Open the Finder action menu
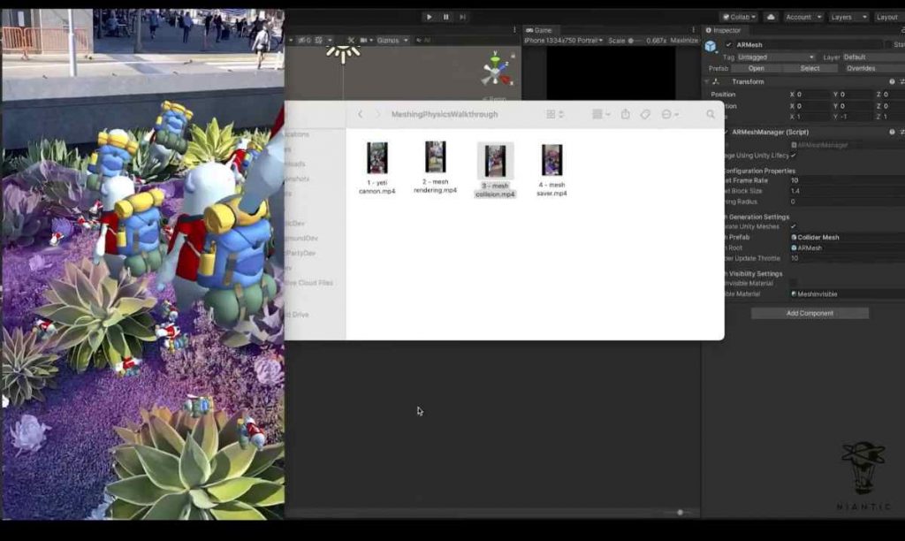Image resolution: width=905 pixels, height=541 pixels. pos(670,114)
